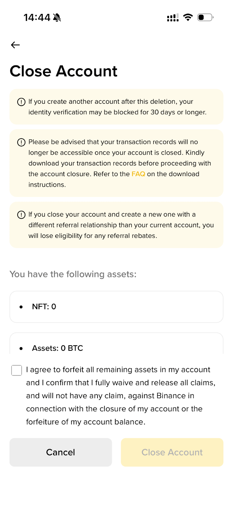Tap the referral rebates eligibility warning text

pos(121,225)
